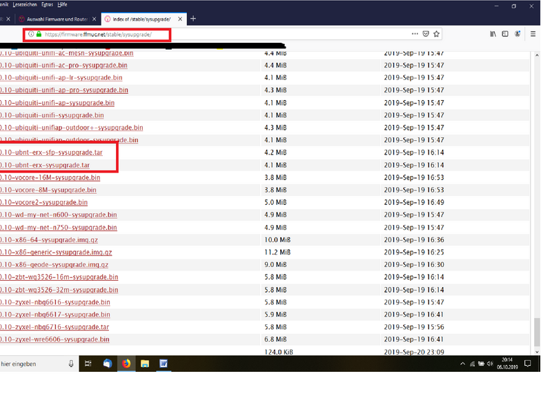Screen dimensions: 552x414
Task: Toggle the sidebar view icon
Action: 505,34
